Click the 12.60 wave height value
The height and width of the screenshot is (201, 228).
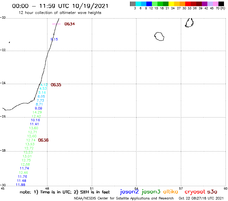[32, 136]
